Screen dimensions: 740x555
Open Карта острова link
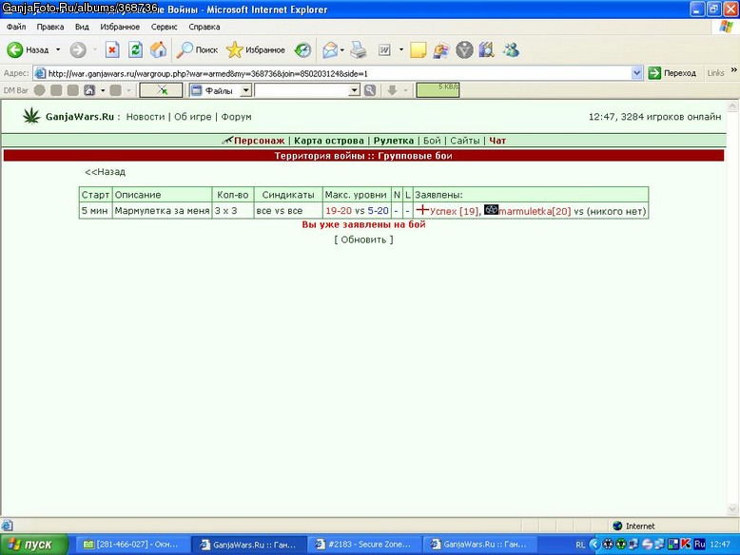329,141
